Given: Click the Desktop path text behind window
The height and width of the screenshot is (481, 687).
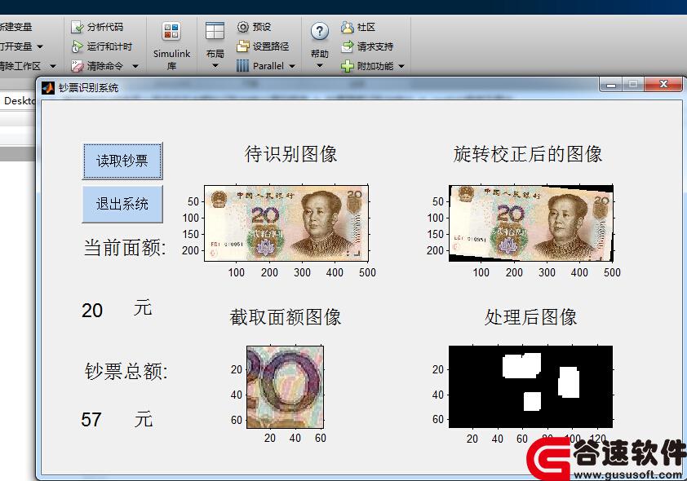Looking at the screenshot, I should (20, 100).
